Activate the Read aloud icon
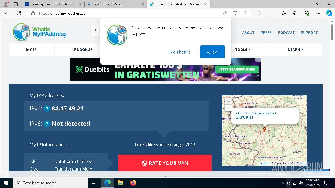The width and height of the screenshot is (335, 188). tap(225, 13)
